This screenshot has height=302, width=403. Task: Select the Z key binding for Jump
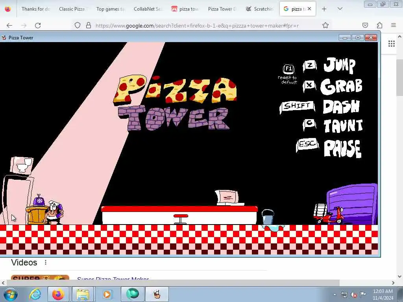pos(310,66)
